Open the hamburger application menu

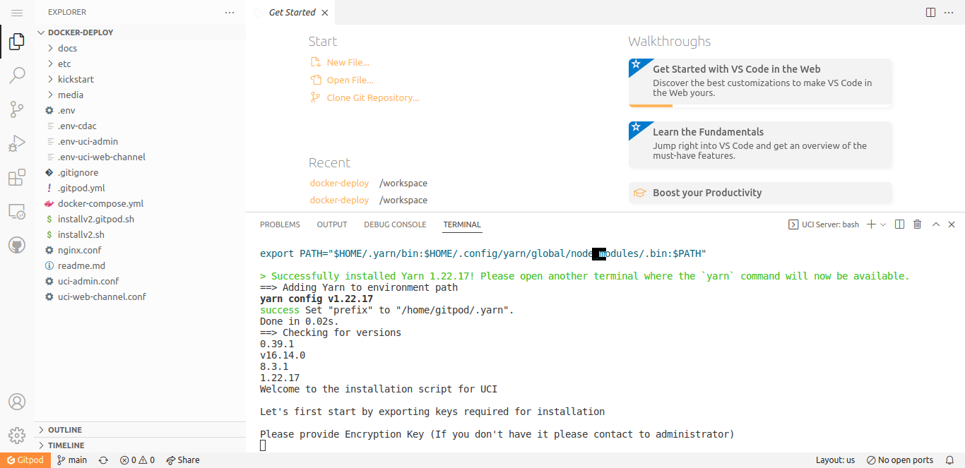click(17, 13)
